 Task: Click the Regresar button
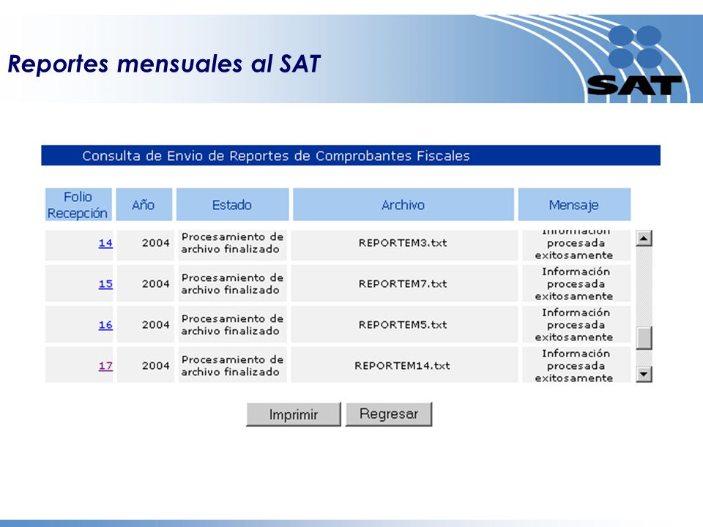click(389, 414)
